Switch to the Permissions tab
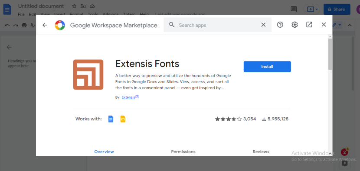The image size is (360, 171). [x=183, y=152]
